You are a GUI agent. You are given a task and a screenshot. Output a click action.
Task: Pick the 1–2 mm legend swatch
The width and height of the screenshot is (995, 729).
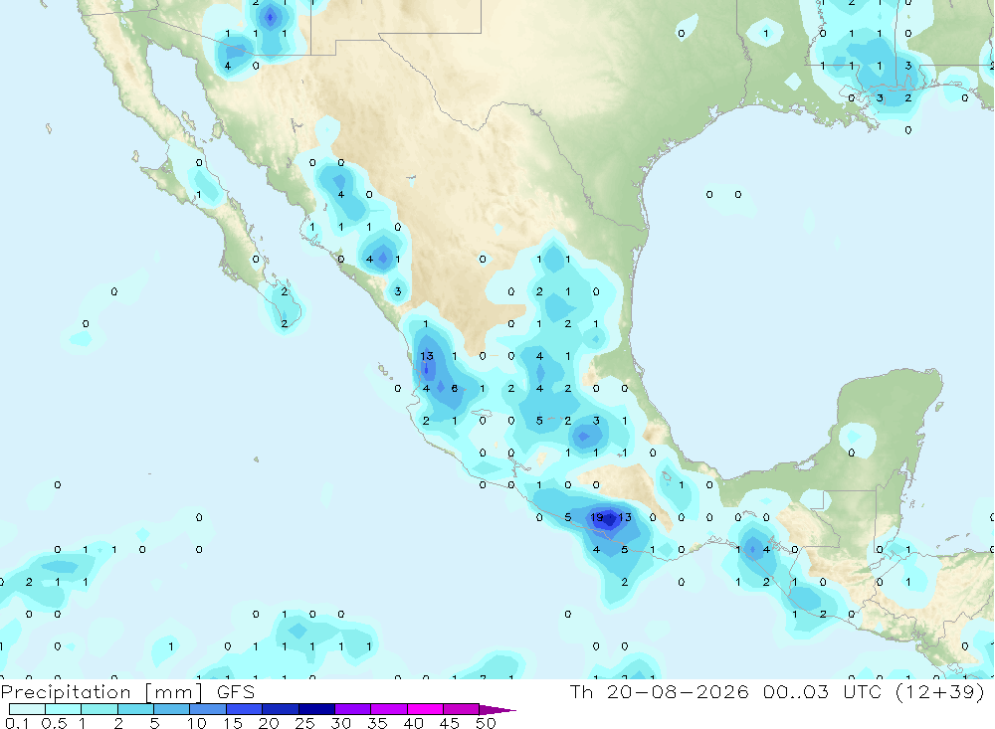tap(99, 709)
